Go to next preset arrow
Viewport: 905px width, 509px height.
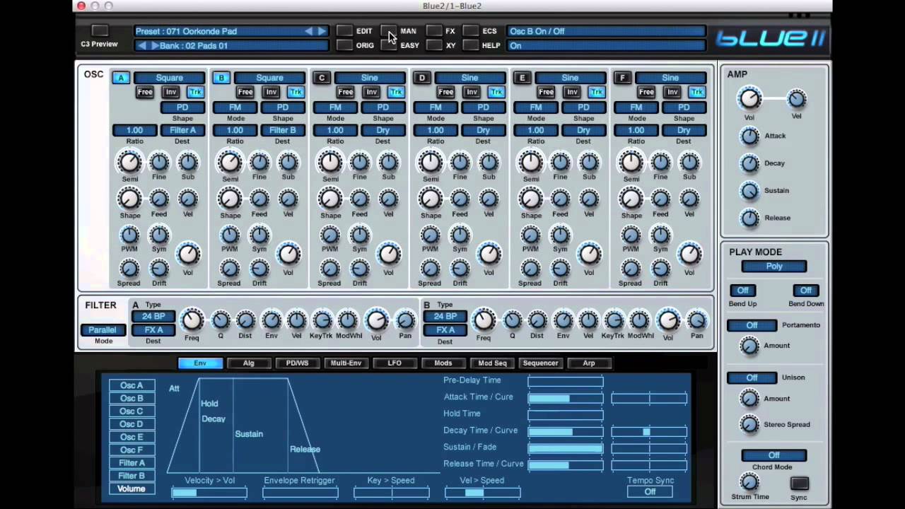click(x=322, y=31)
